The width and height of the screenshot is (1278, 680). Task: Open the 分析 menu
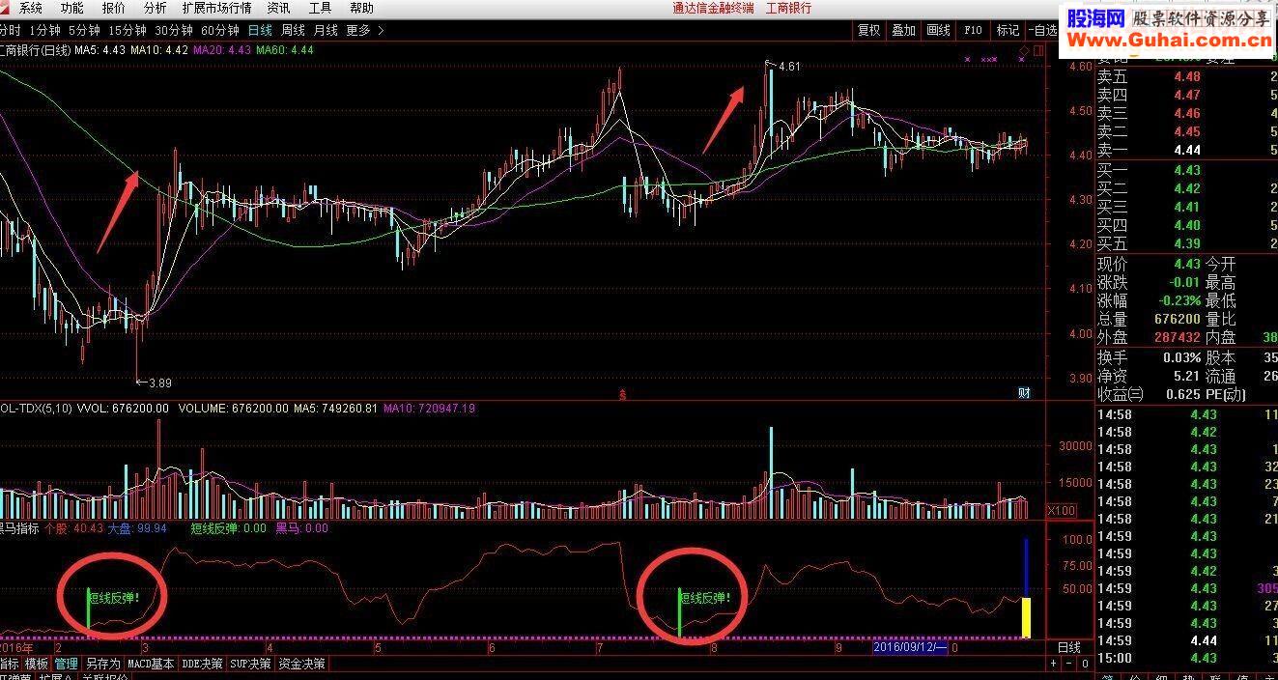155,8
